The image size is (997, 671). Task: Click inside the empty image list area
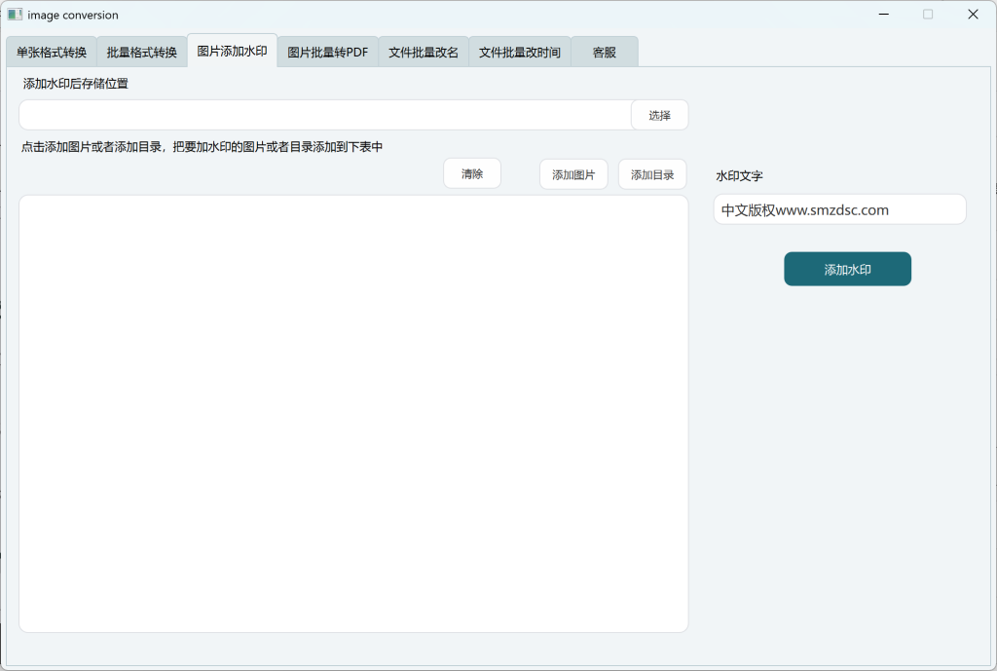[353, 413]
